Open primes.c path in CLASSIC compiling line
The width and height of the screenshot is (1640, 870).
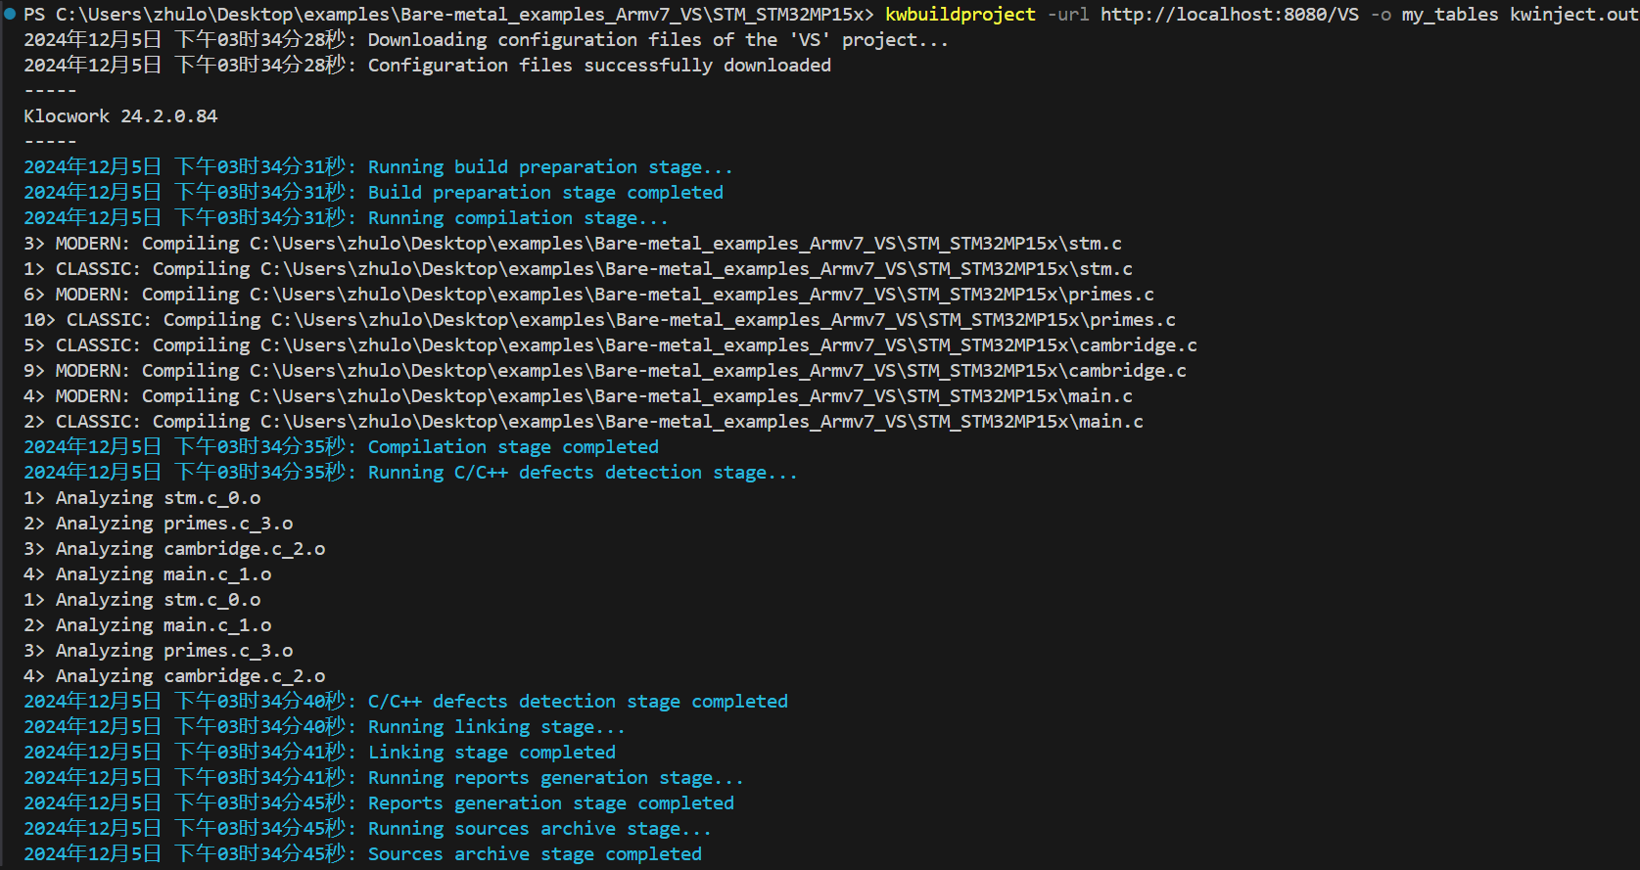tap(723, 320)
